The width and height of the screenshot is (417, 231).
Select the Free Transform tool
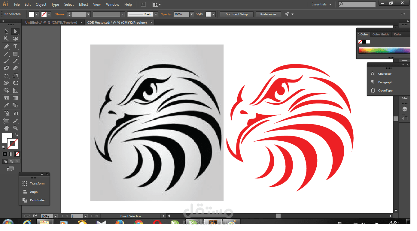[15, 83]
